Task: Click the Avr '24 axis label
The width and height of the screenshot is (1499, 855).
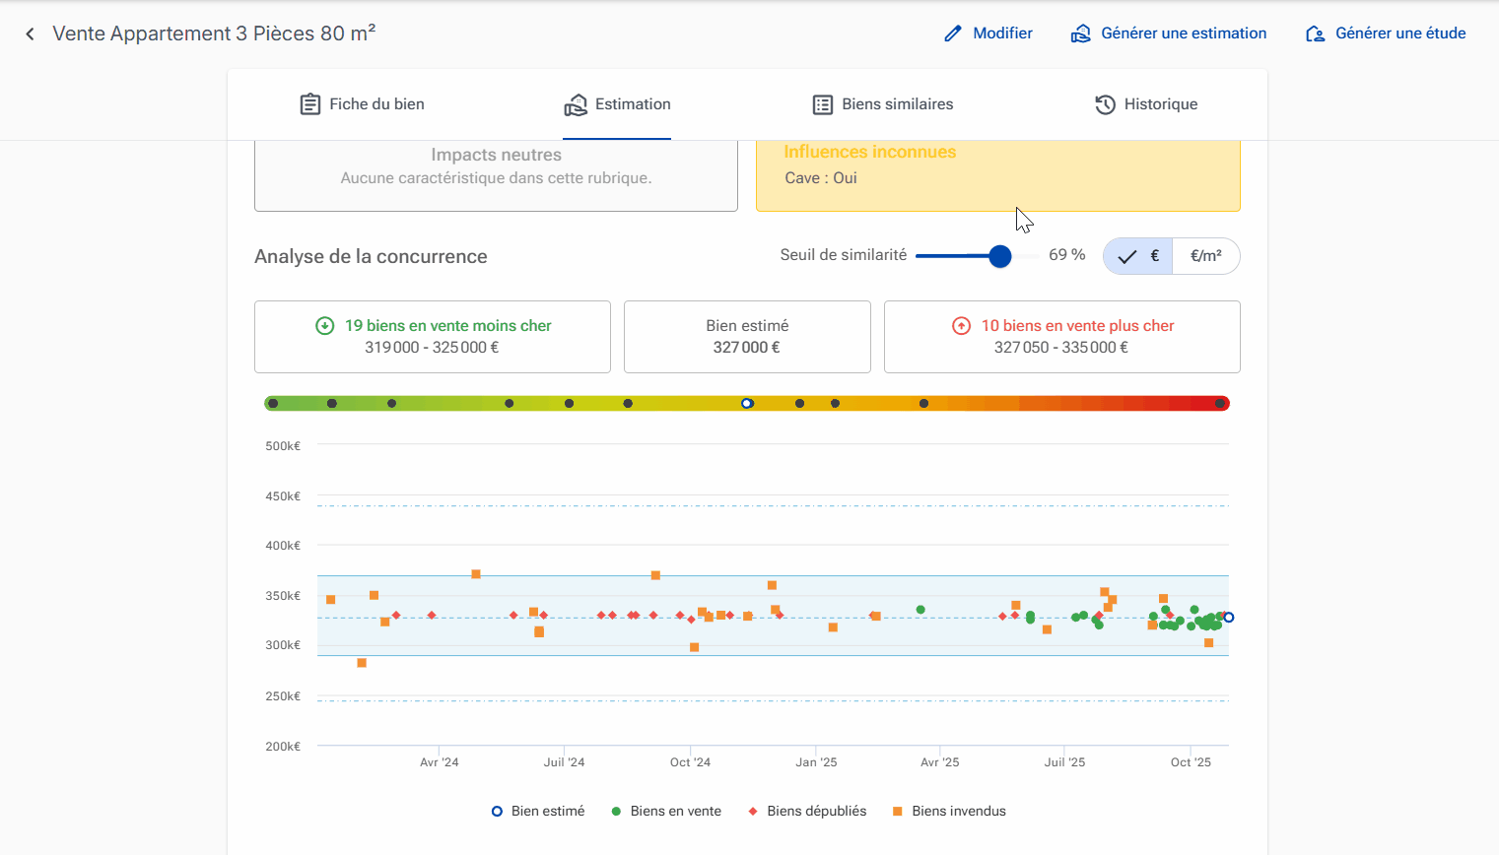Action: pyautogui.click(x=440, y=762)
